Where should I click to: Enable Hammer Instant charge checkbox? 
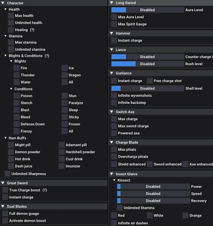pos(114,40)
